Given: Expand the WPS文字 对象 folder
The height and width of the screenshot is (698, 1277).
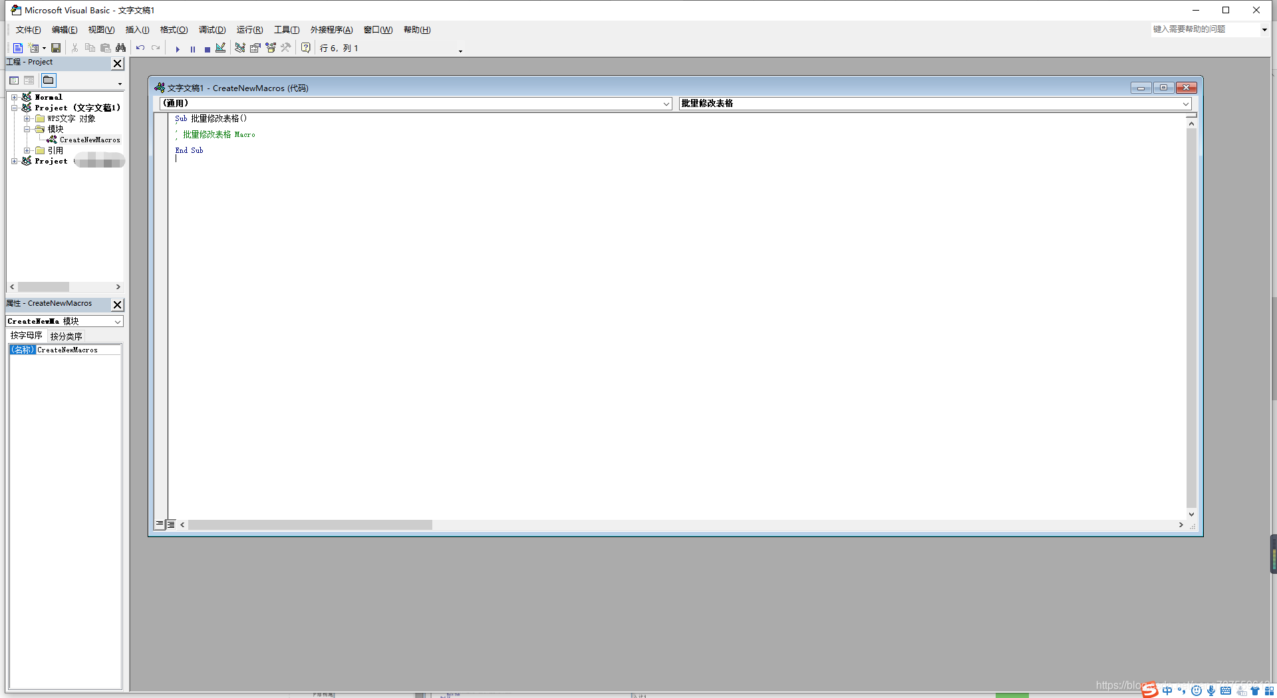Looking at the screenshot, I should 27,118.
